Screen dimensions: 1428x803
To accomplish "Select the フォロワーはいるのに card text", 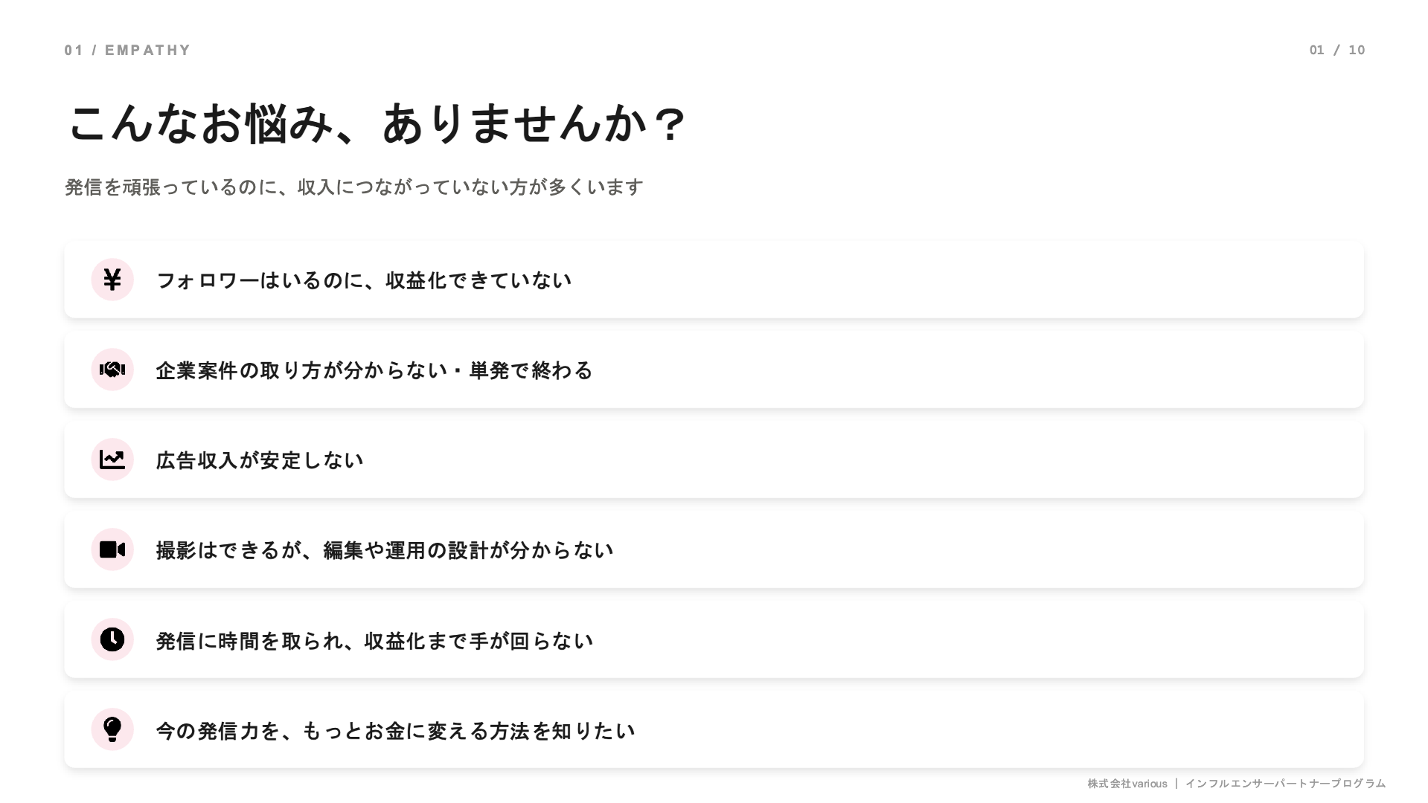I will point(364,280).
